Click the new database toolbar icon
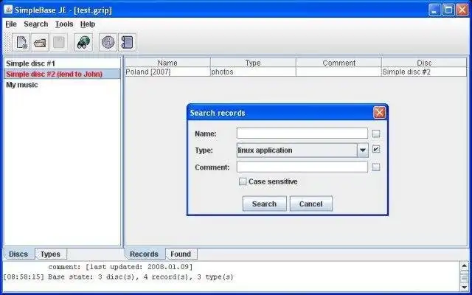Screen dimensions: 472x295 pyautogui.click(x=21, y=43)
